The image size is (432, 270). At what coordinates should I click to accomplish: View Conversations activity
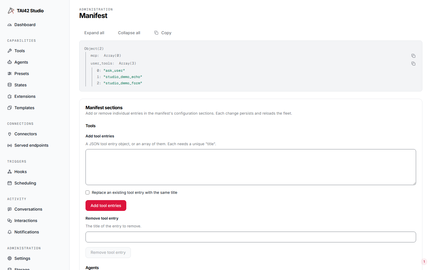point(28,209)
